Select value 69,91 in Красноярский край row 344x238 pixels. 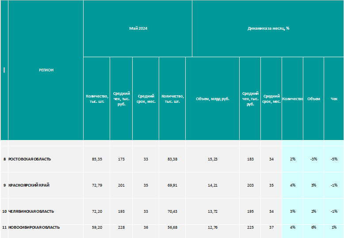click(172, 185)
